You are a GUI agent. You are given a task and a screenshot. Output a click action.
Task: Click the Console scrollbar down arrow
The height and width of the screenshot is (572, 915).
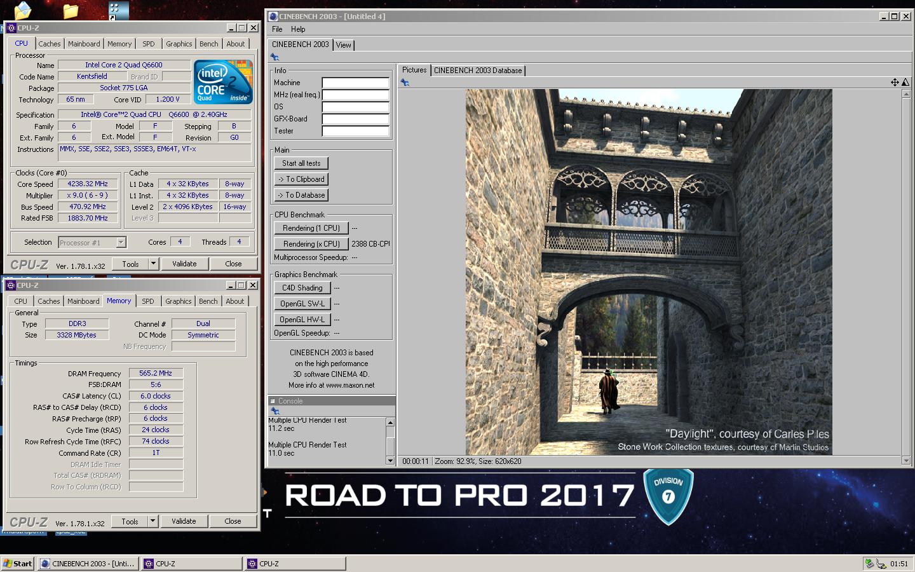pos(390,461)
